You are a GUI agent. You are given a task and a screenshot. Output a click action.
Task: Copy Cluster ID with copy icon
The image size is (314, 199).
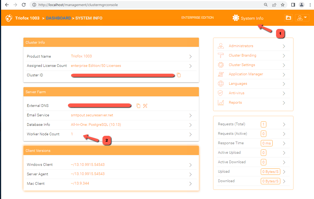pyautogui.click(x=179, y=75)
